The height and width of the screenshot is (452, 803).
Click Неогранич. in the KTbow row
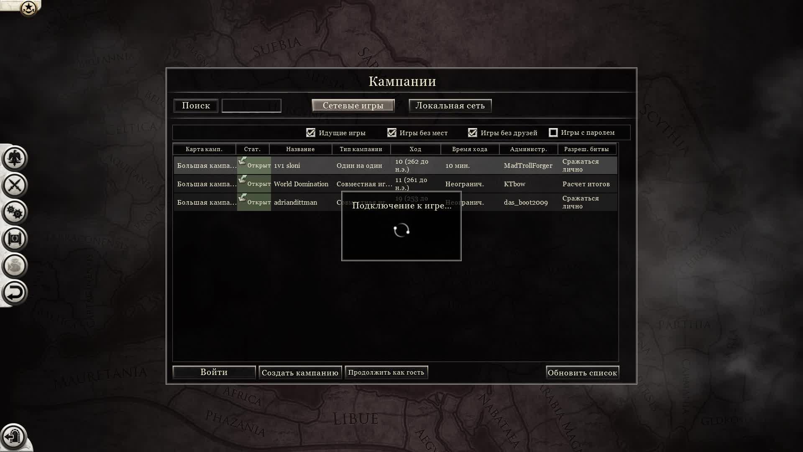point(465,184)
